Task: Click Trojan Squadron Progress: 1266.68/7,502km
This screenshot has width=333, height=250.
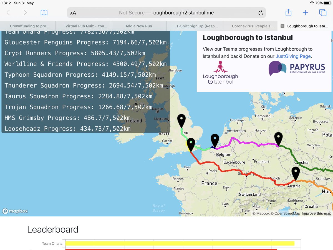Action: 78,107
